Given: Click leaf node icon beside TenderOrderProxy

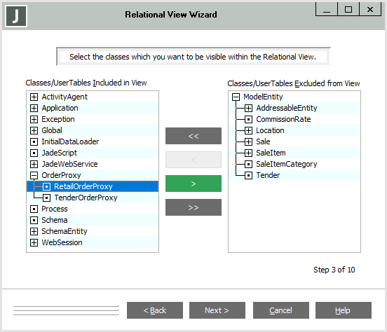Looking at the screenshot, I should click(46, 198).
